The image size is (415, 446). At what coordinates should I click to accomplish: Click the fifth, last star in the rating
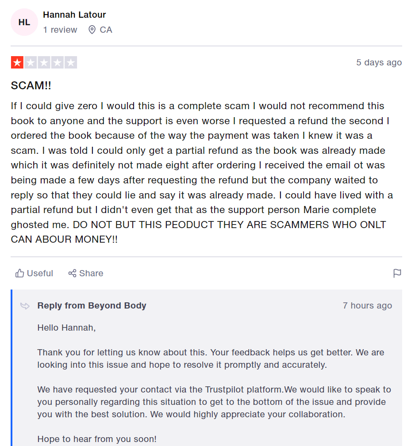coord(71,62)
